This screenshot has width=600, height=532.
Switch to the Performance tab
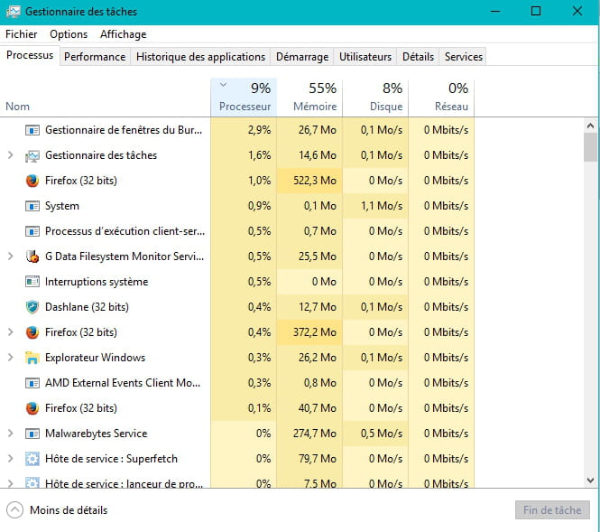[95, 57]
